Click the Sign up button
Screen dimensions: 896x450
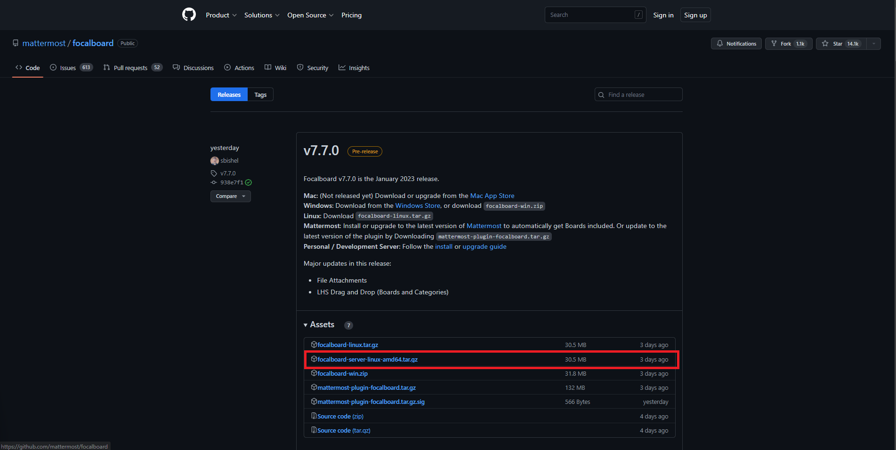click(x=695, y=15)
